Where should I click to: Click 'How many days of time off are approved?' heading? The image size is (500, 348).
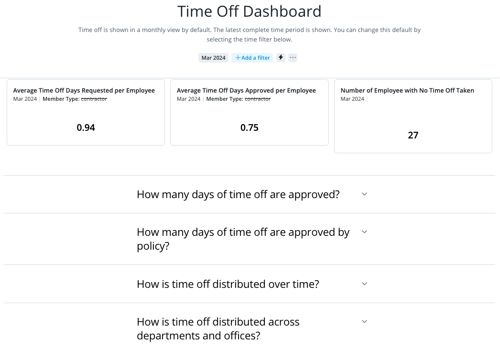[238, 194]
